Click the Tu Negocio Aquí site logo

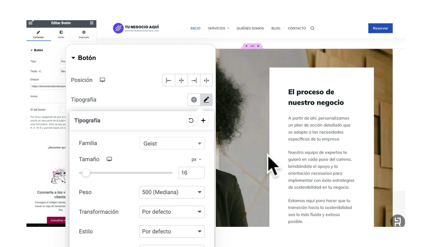pos(136,28)
